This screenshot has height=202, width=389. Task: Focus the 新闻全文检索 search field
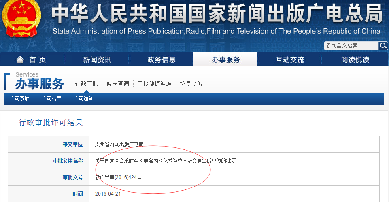point(351,46)
